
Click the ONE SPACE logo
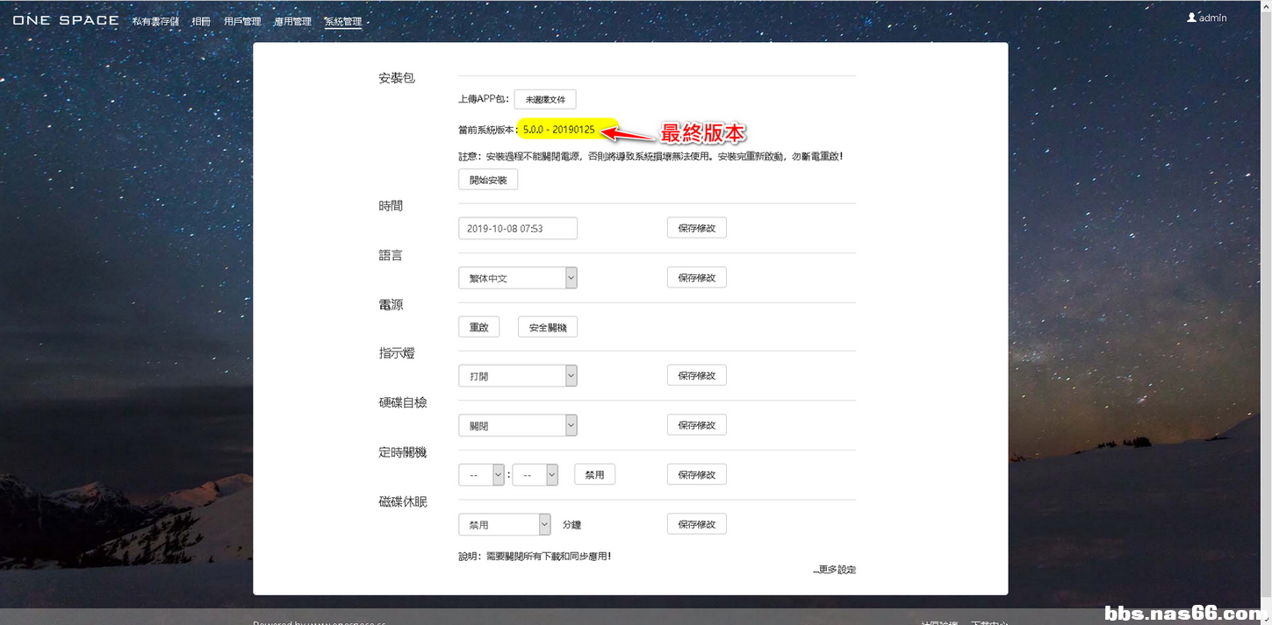pos(66,19)
